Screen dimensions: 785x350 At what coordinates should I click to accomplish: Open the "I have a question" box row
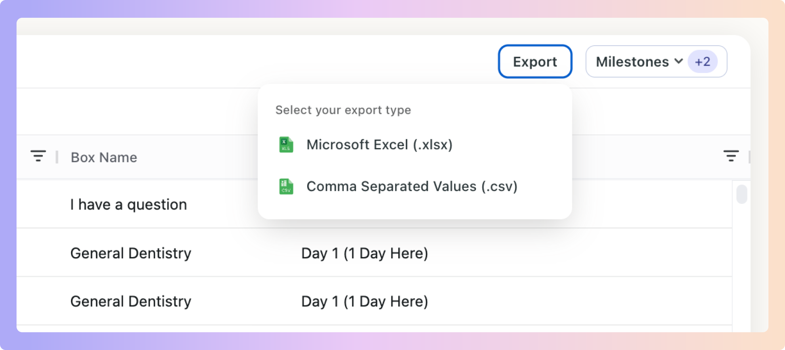pos(128,205)
